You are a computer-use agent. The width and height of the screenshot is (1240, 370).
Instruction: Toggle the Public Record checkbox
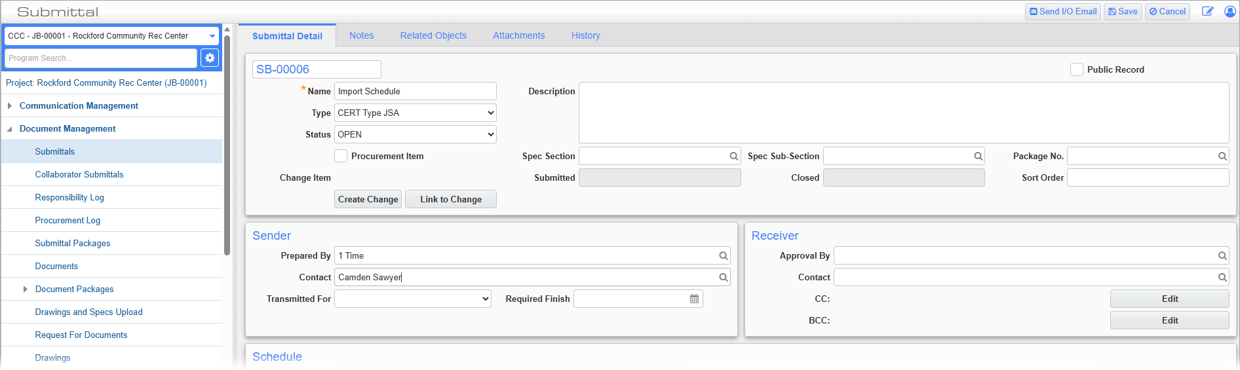[1077, 69]
